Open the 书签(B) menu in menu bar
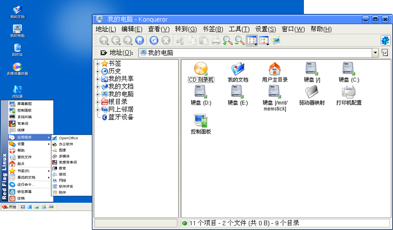393x230 pixels. pyautogui.click(x=213, y=29)
